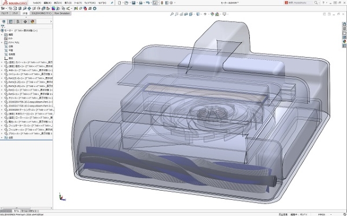Screen dimensions: 347x216
Task: Expand the ローラー component in the tree
Action: click(x=2, y=118)
